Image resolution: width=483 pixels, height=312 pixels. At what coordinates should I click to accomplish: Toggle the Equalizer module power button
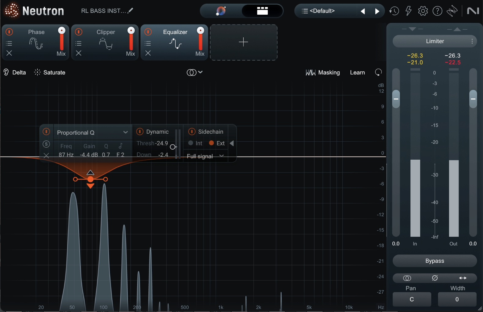148,32
